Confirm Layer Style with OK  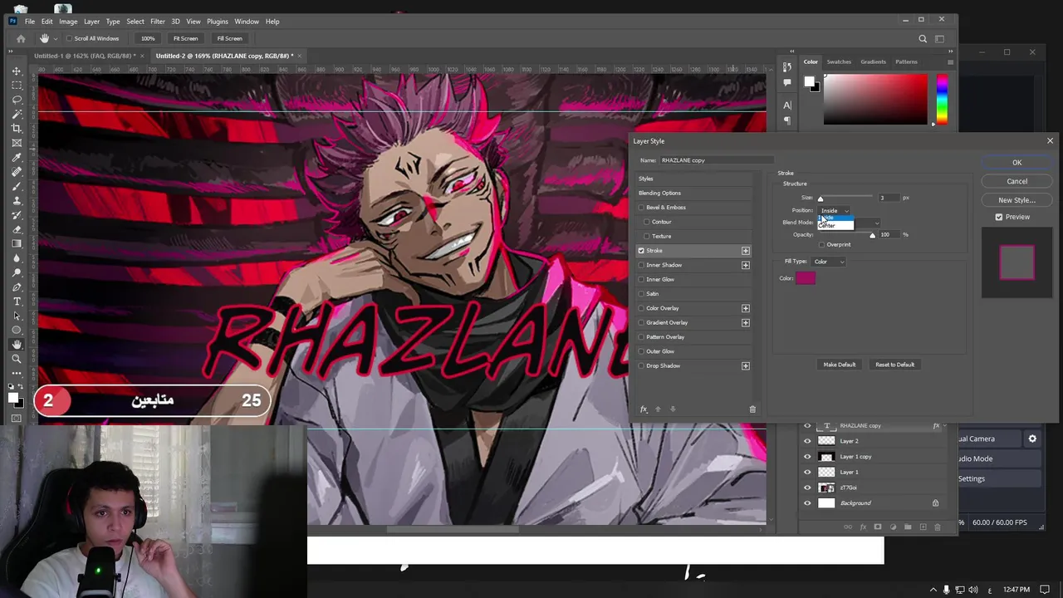1016,163
